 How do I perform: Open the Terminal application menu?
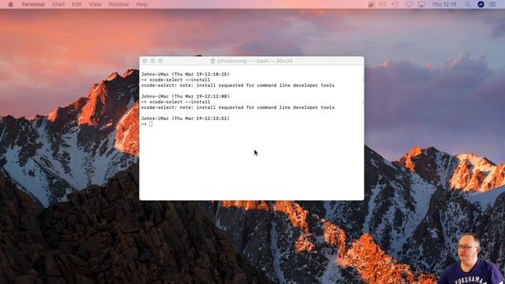pyautogui.click(x=33, y=5)
